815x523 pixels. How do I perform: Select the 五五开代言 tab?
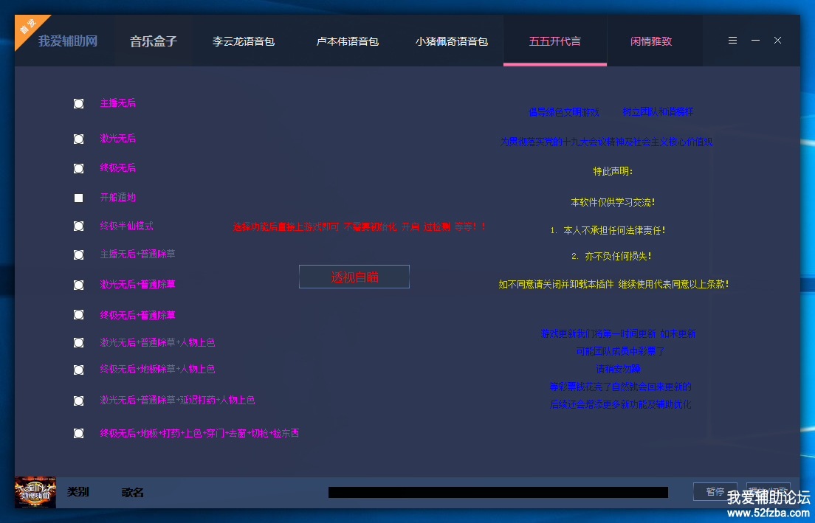pos(555,41)
